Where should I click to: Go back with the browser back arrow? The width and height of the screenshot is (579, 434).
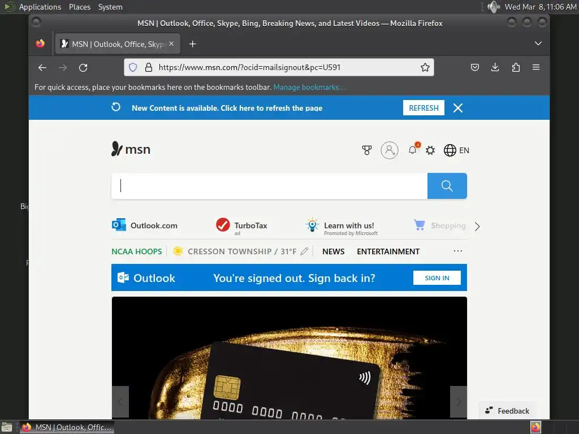[x=42, y=68]
